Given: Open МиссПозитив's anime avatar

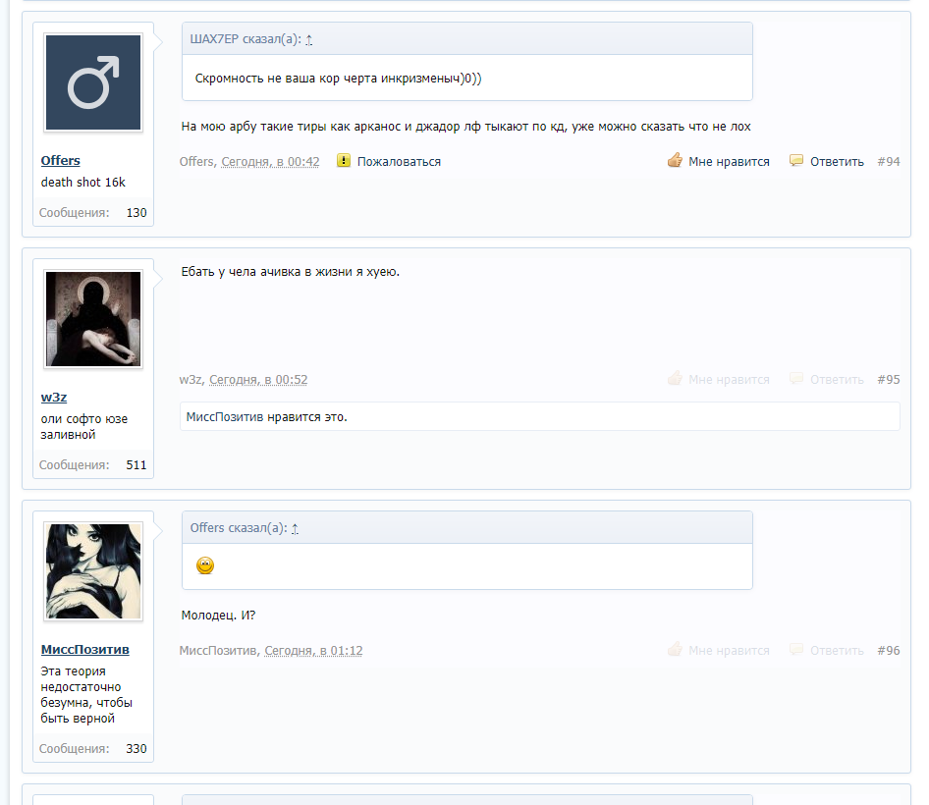Looking at the screenshot, I should click(x=93, y=571).
